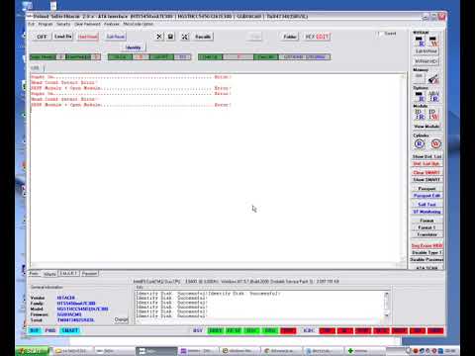Click the Self Test button
The height and width of the screenshot is (356, 475).
[x=427, y=205]
